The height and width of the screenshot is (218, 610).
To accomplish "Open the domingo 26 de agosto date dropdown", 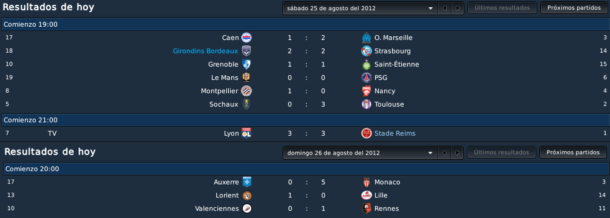I will click(361, 153).
